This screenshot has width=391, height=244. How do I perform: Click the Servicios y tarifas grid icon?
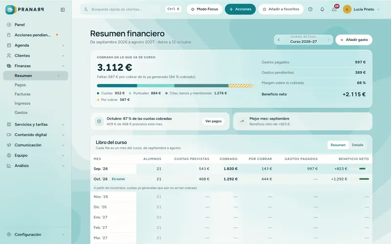9,124
